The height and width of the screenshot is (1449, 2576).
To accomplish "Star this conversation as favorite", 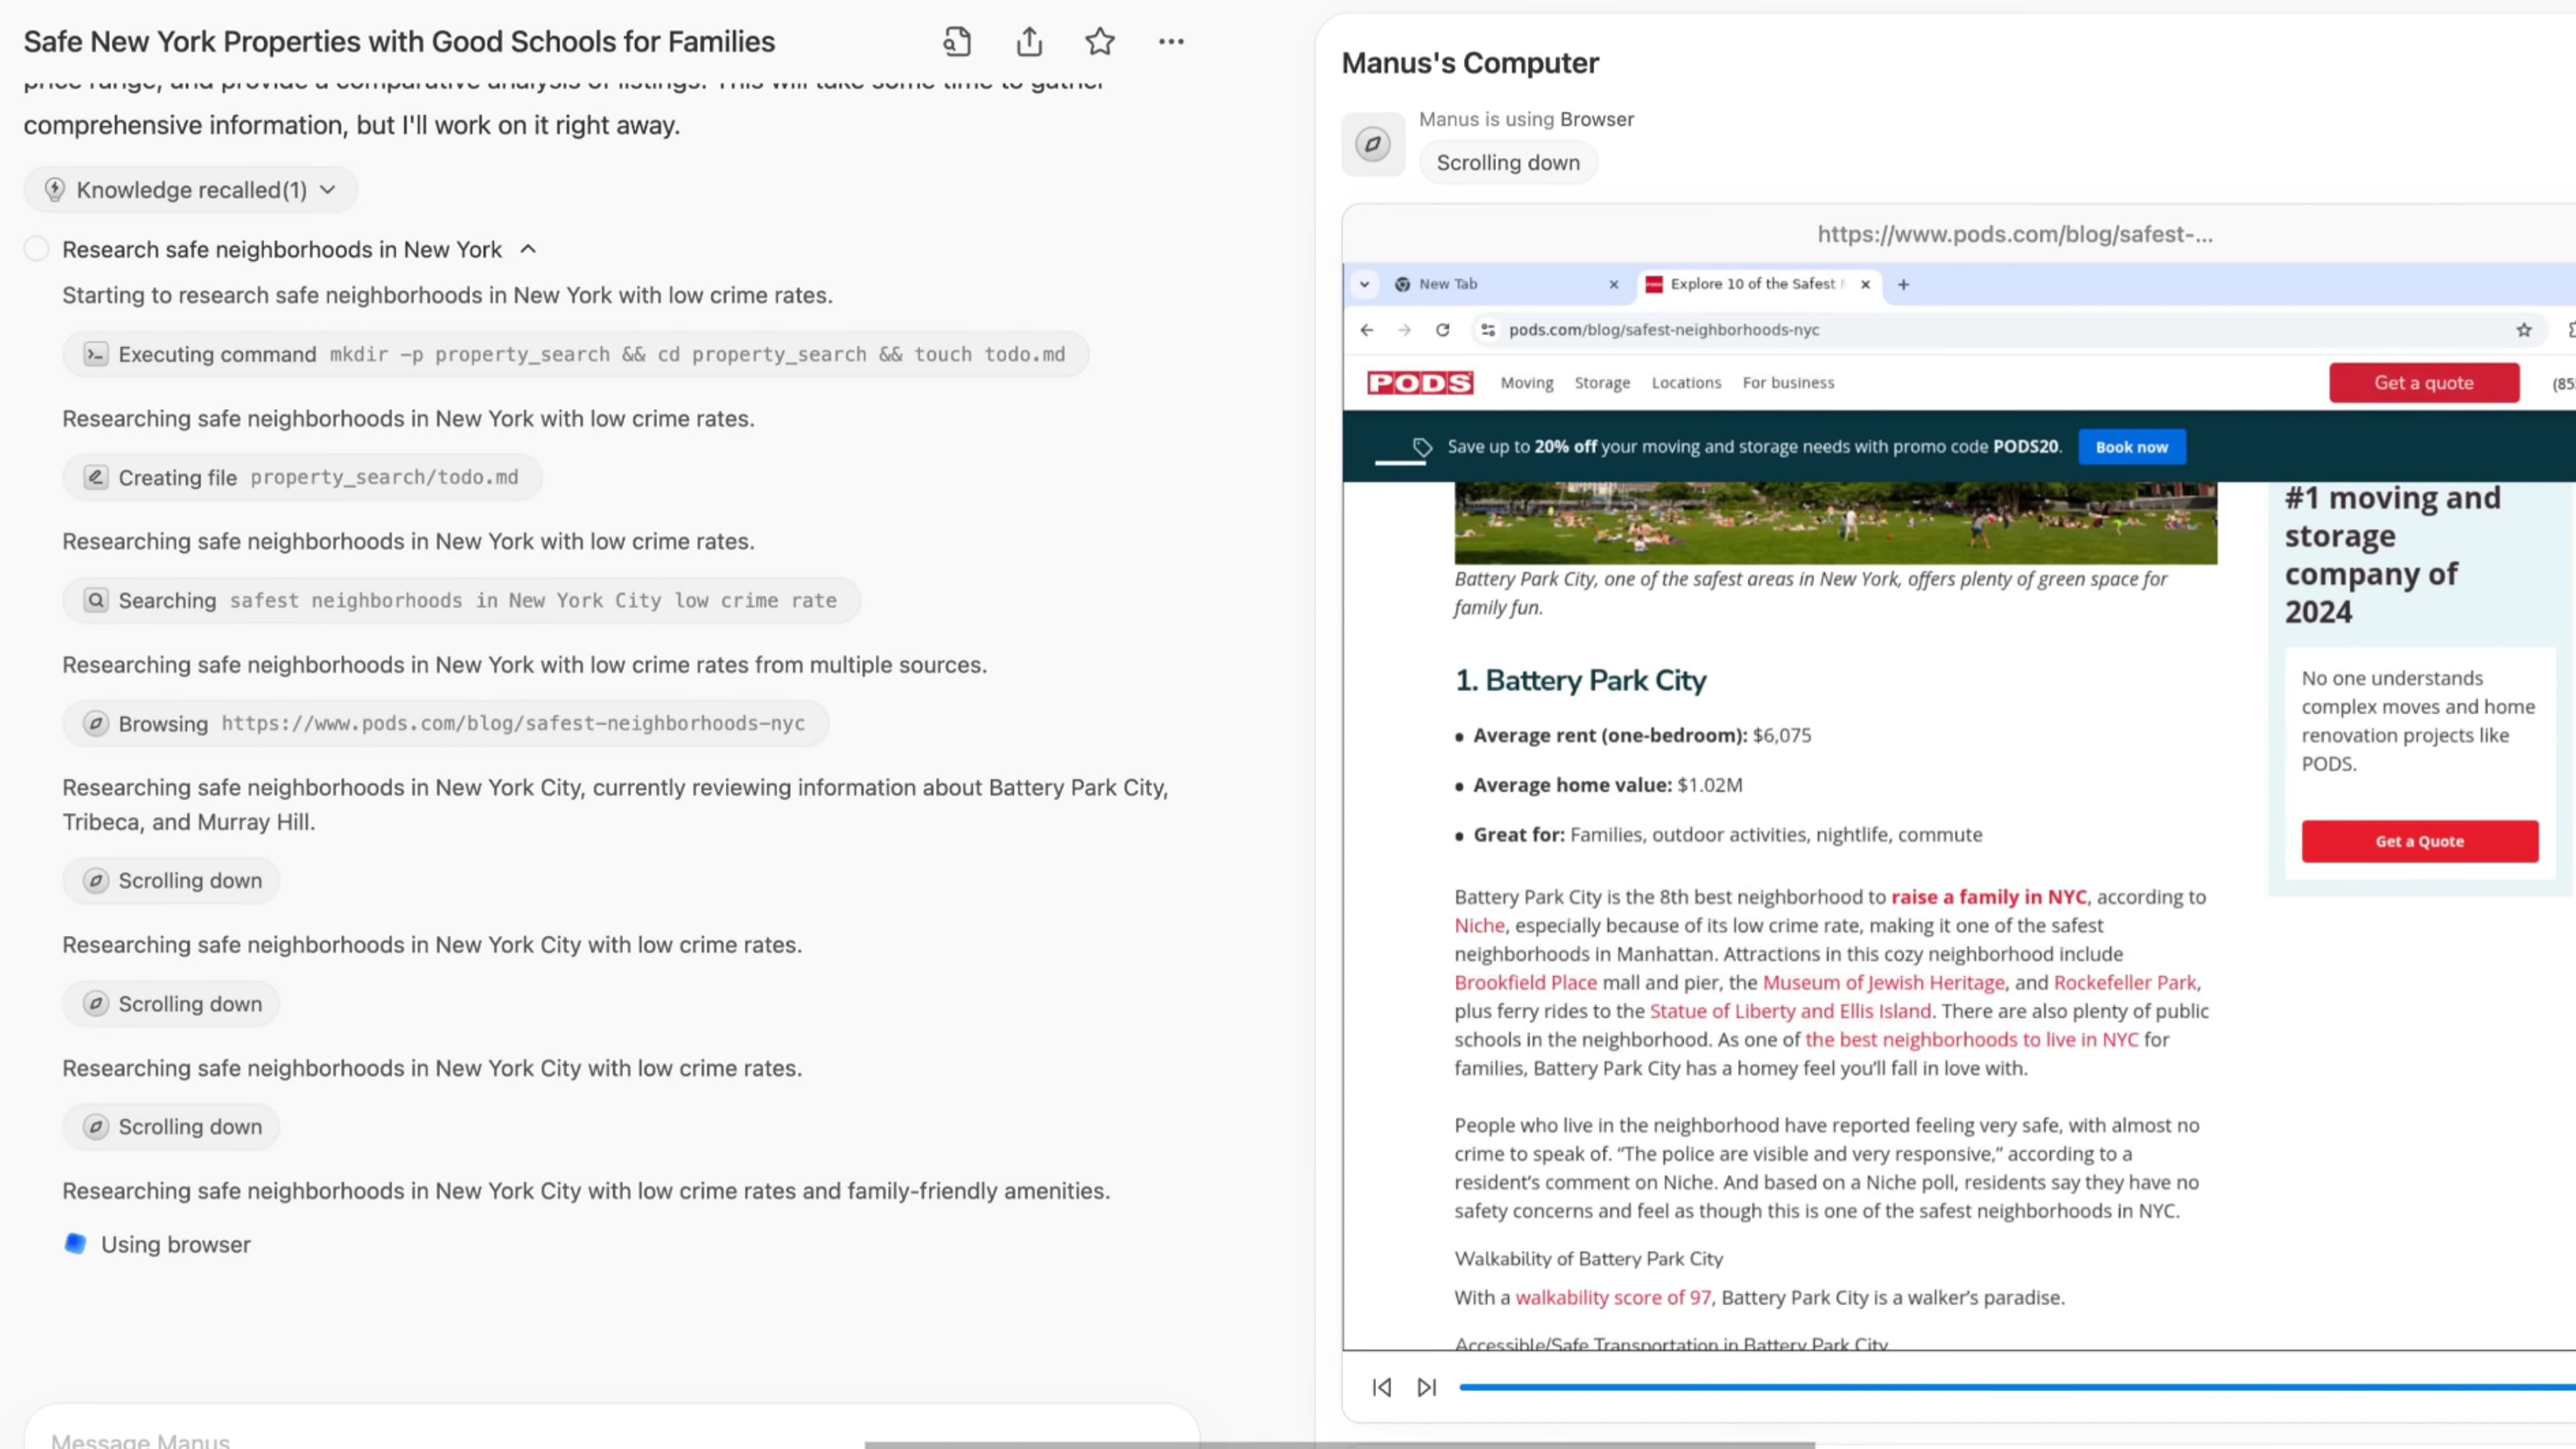I will (x=1100, y=42).
